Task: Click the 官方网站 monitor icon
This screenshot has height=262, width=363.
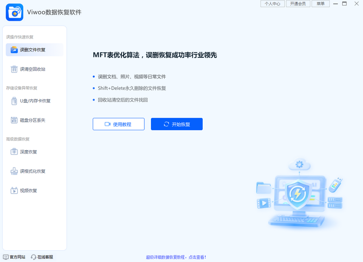Action: pyautogui.click(x=6, y=257)
